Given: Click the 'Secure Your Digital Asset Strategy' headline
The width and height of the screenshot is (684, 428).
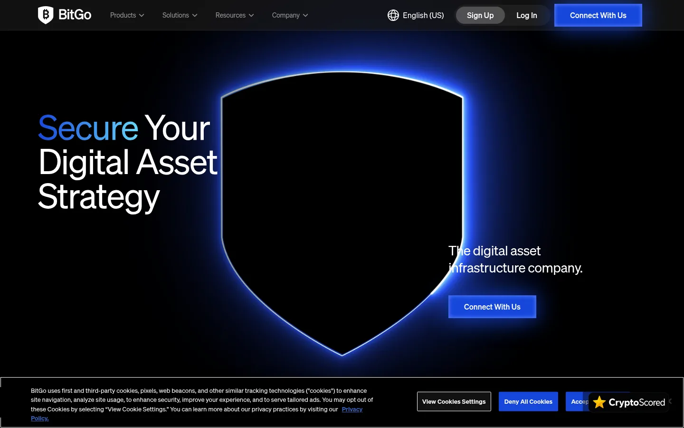Looking at the screenshot, I should [128, 162].
